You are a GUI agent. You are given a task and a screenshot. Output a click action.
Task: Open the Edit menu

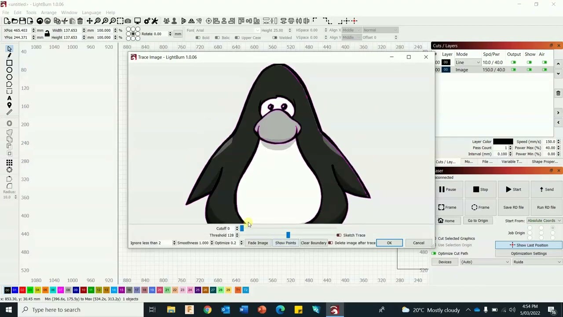(18, 12)
